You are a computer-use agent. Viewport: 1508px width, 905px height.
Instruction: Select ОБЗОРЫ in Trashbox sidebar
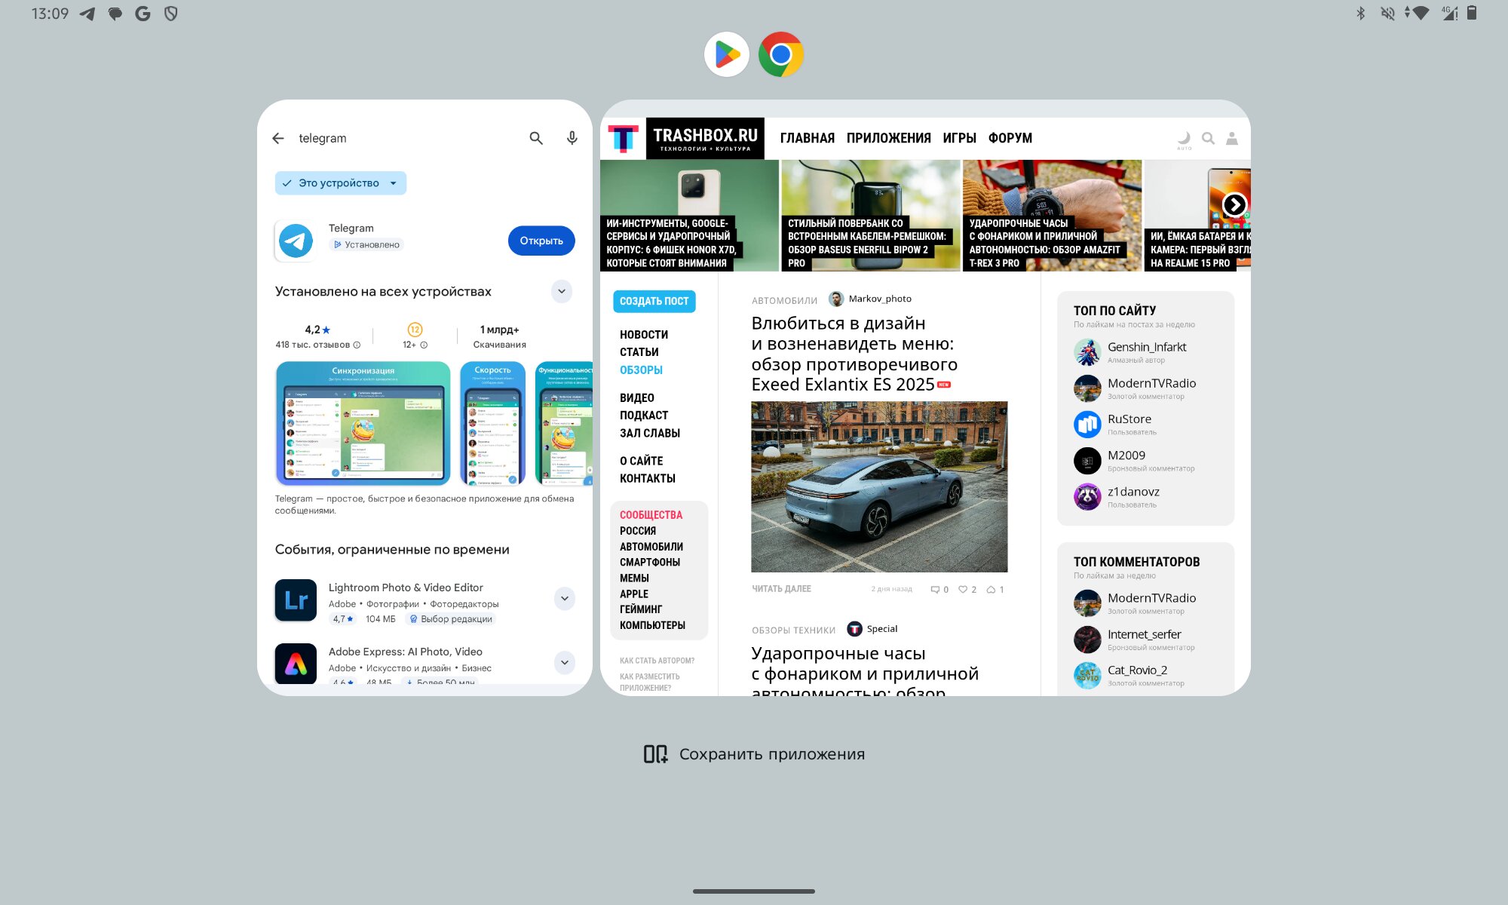[x=641, y=370]
